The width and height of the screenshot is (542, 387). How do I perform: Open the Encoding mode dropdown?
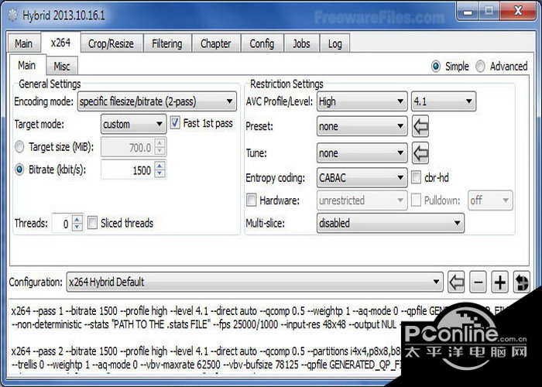[x=157, y=101]
